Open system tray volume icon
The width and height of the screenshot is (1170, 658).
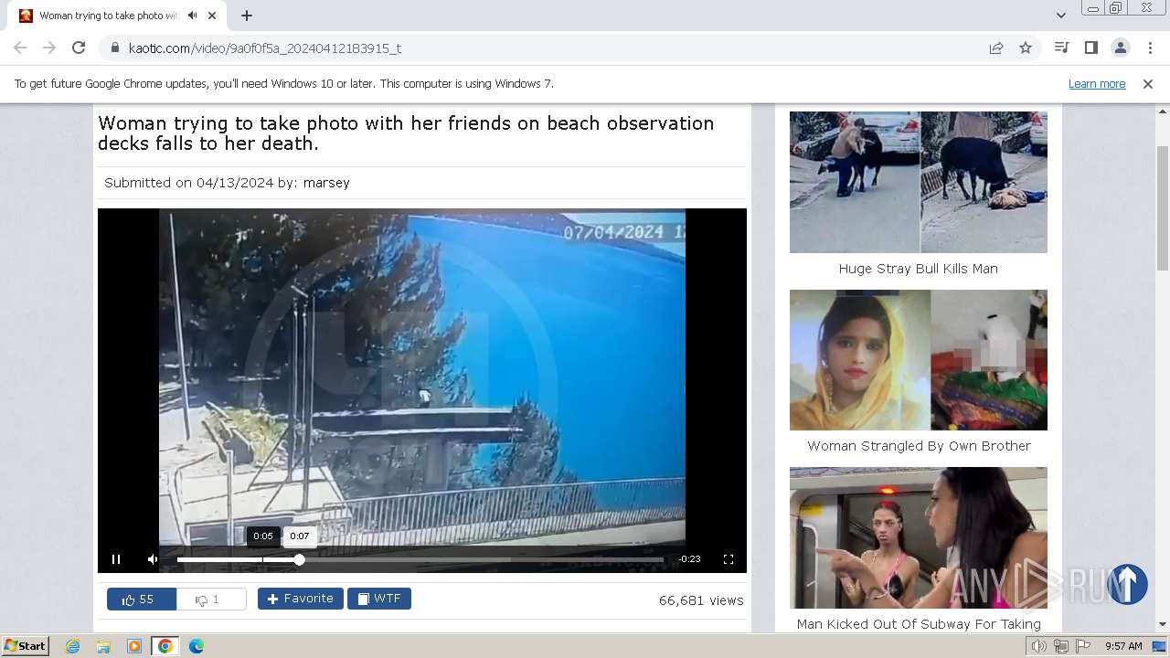click(x=1039, y=646)
